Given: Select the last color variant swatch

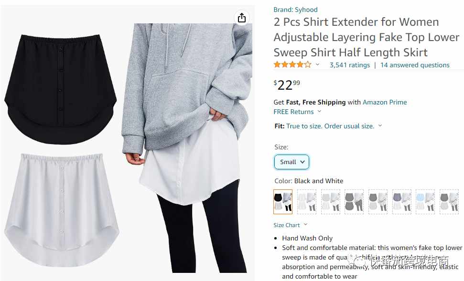Looking at the screenshot, I should click(x=449, y=202).
